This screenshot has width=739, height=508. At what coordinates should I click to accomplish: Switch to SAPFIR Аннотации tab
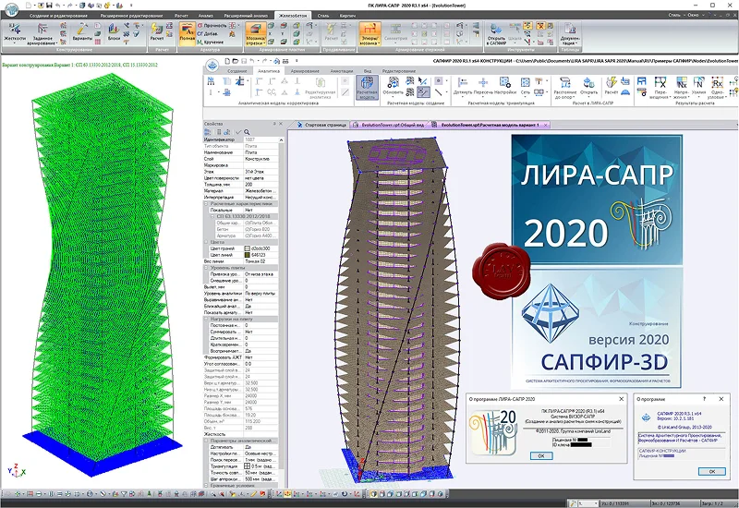tap(341, 71)
